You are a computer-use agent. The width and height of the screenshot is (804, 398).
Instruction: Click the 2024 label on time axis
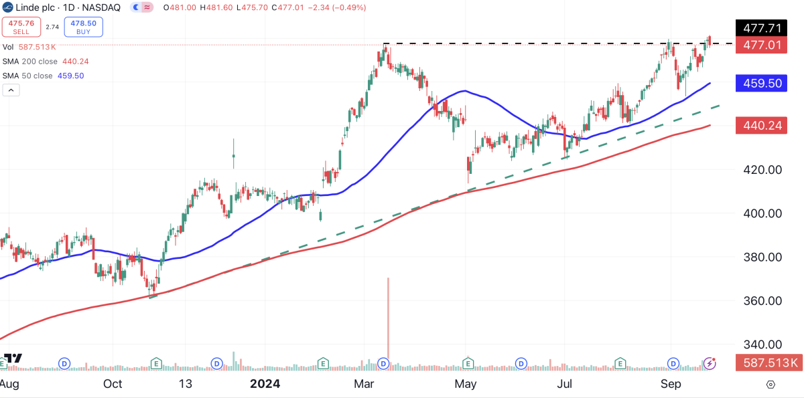264,384
